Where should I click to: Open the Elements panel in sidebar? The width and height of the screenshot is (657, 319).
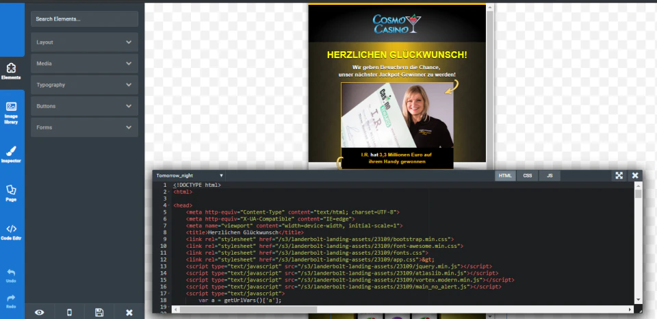point(12,71)
